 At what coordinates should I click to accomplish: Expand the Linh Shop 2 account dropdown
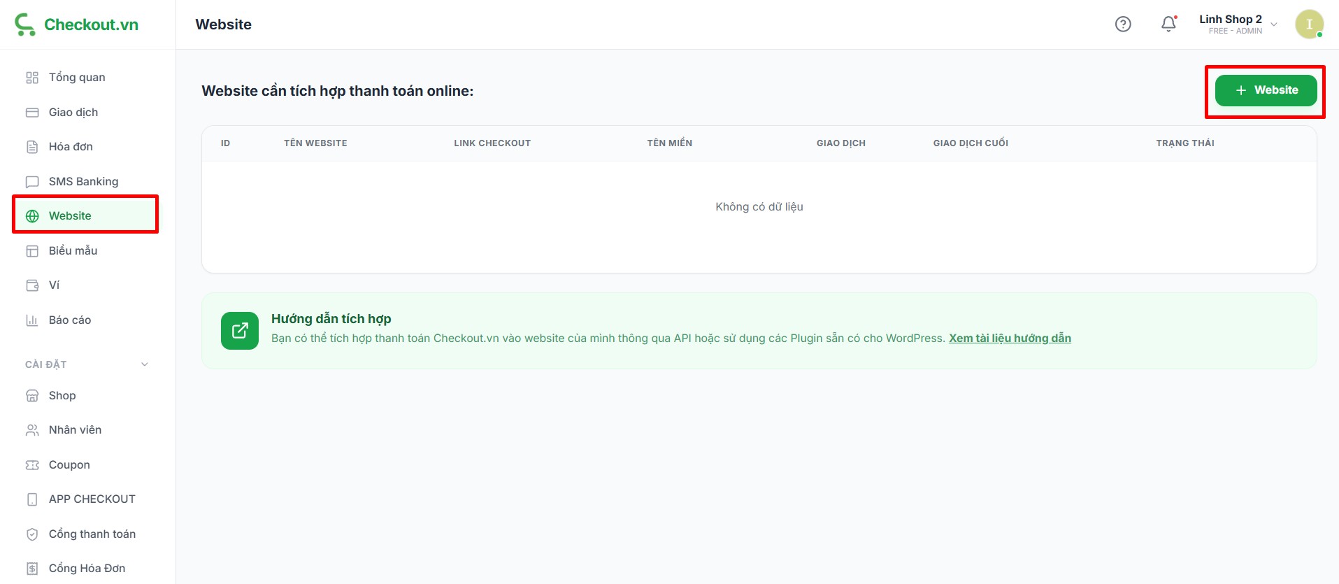[x=1273, y=24]
